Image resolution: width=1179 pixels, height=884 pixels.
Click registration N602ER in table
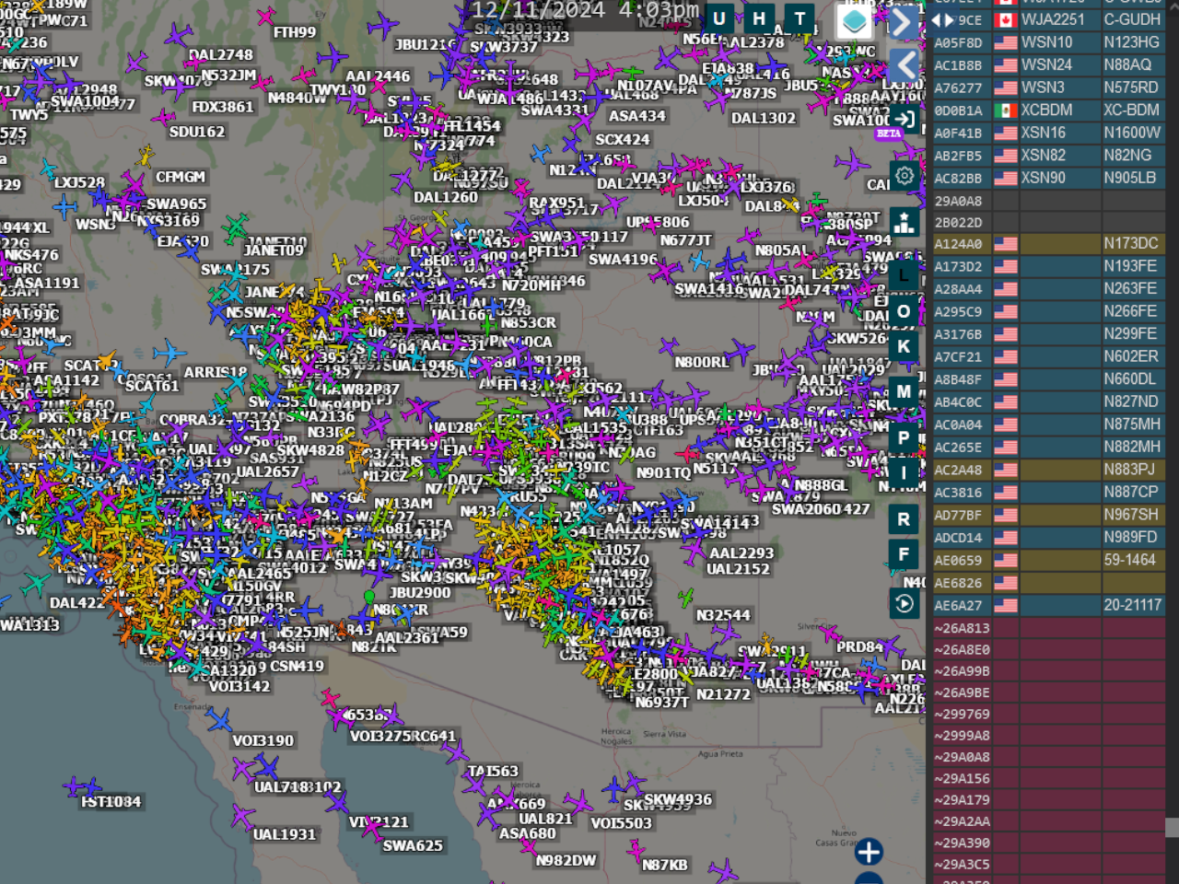pos(1131,356)
